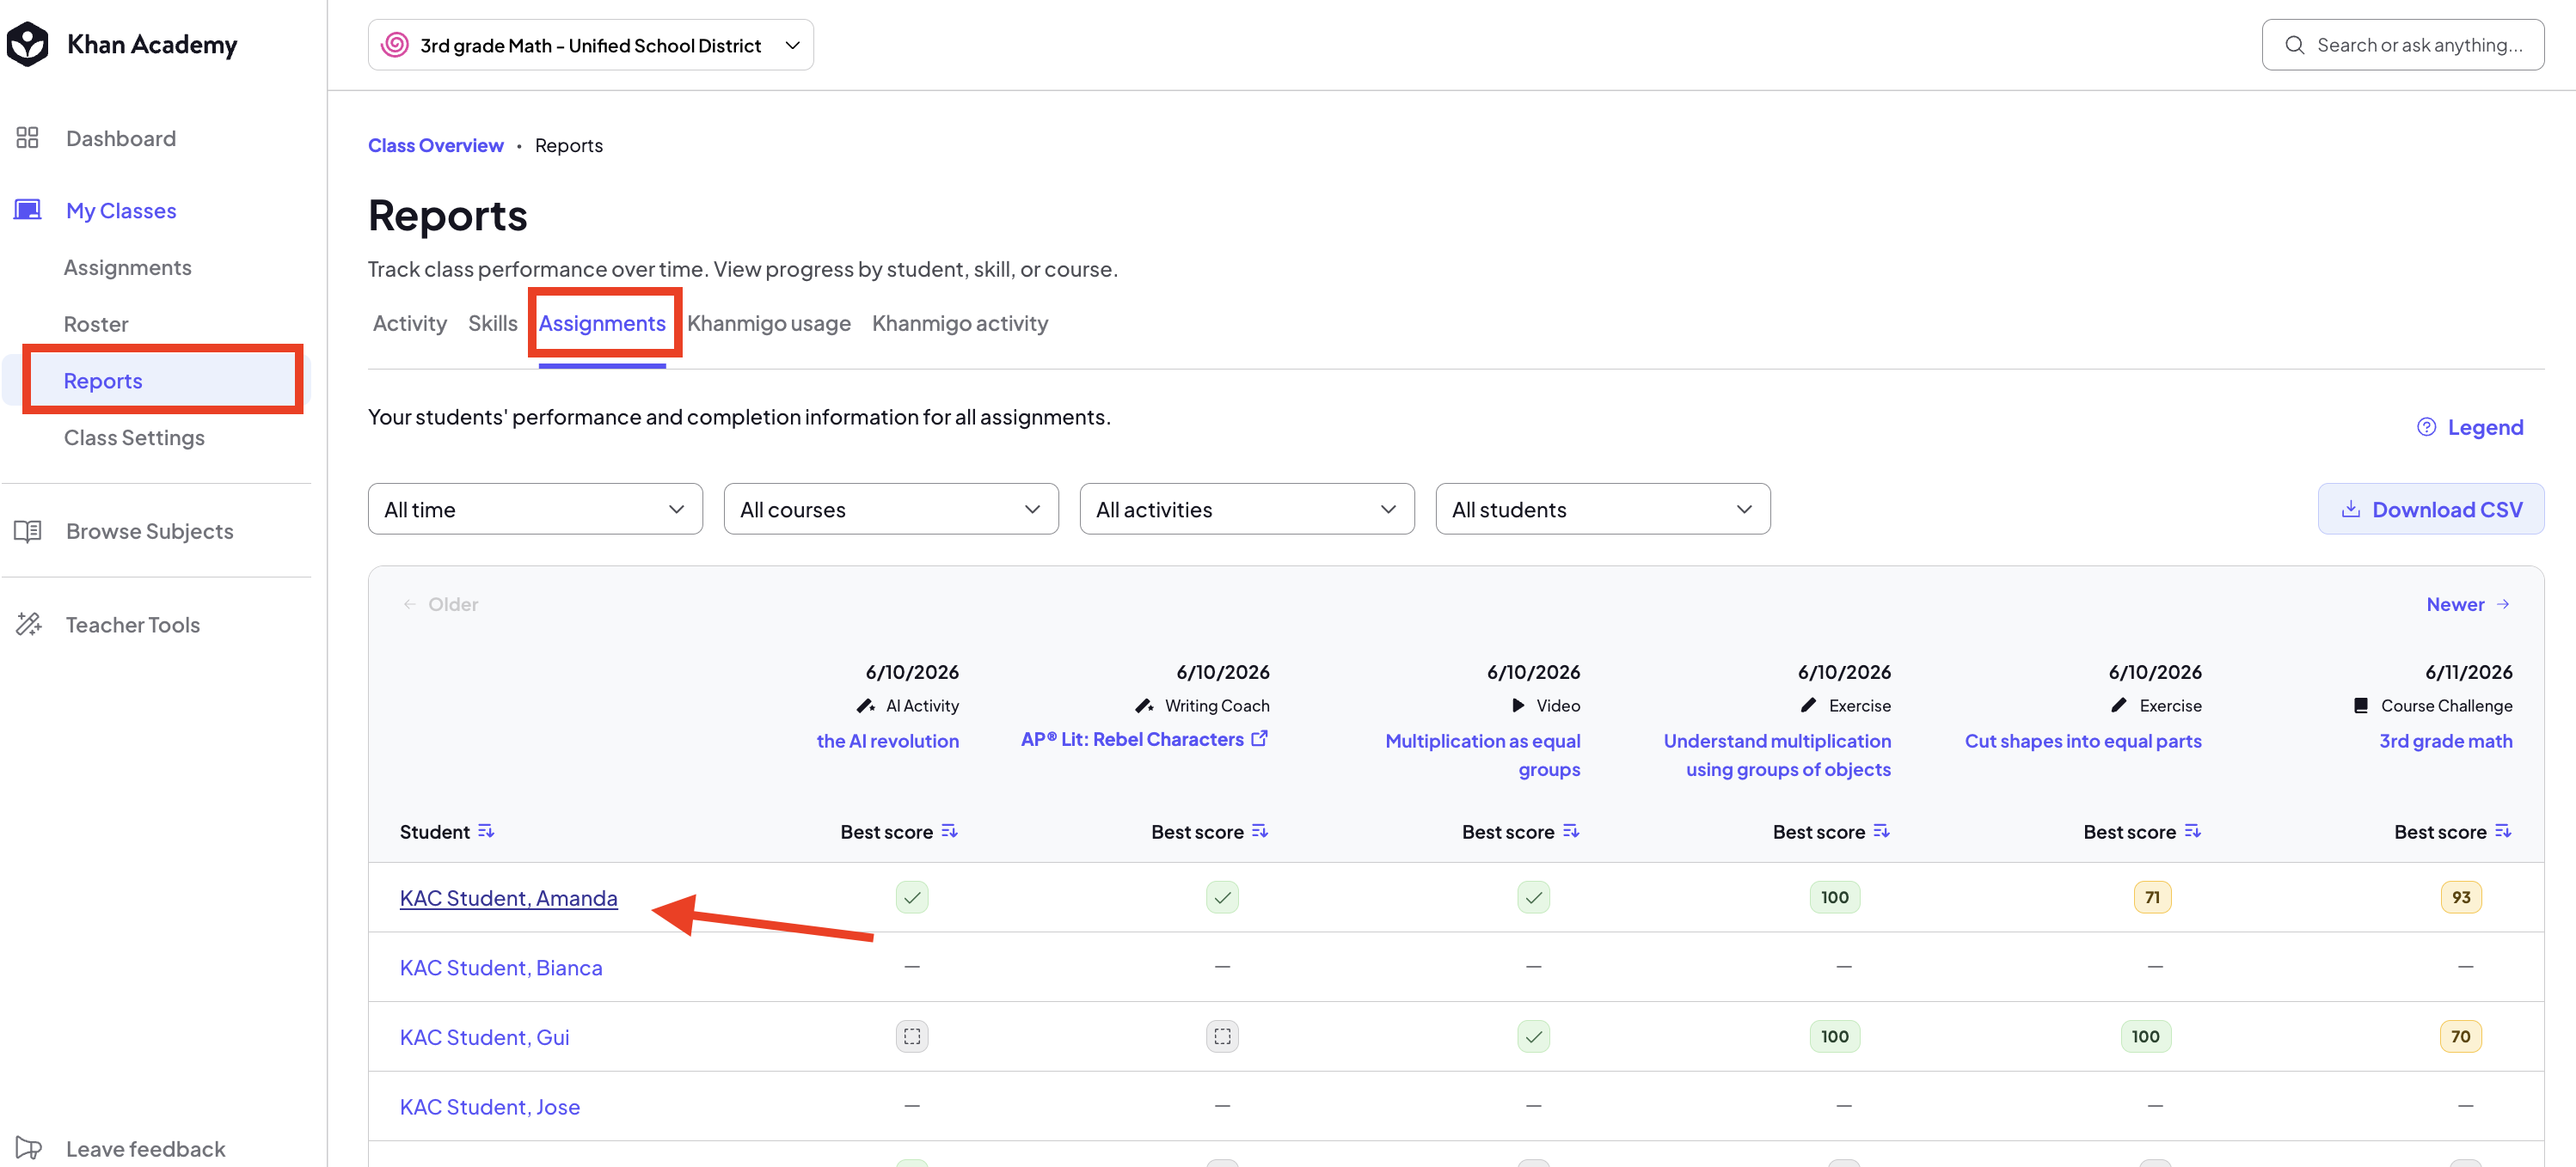2576x1167 pixels.
Task: Sort by Student column sort icon
Action: coord(486,831)
